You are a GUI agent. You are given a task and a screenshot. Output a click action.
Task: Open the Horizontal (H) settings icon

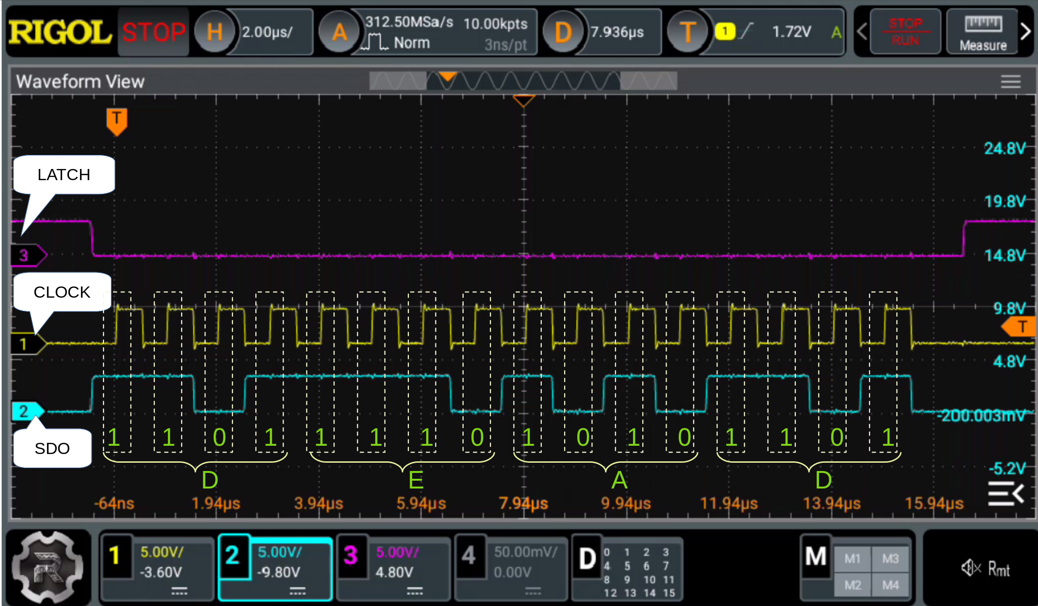(x=215, y=32)
